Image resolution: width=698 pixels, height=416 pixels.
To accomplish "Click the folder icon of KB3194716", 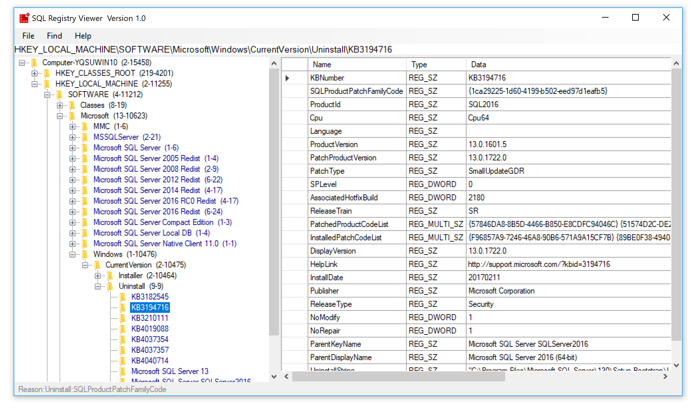I will point(123,308).
